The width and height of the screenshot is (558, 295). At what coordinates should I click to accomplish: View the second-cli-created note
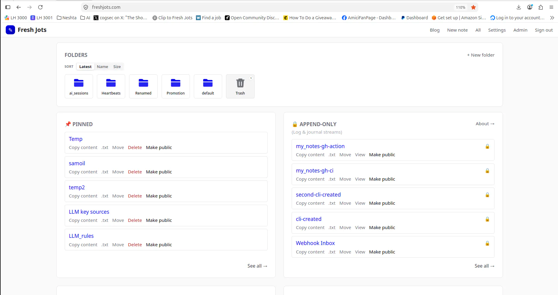click(360, 203)
